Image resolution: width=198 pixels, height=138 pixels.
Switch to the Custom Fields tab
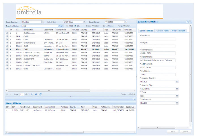[x=162, y=31]
